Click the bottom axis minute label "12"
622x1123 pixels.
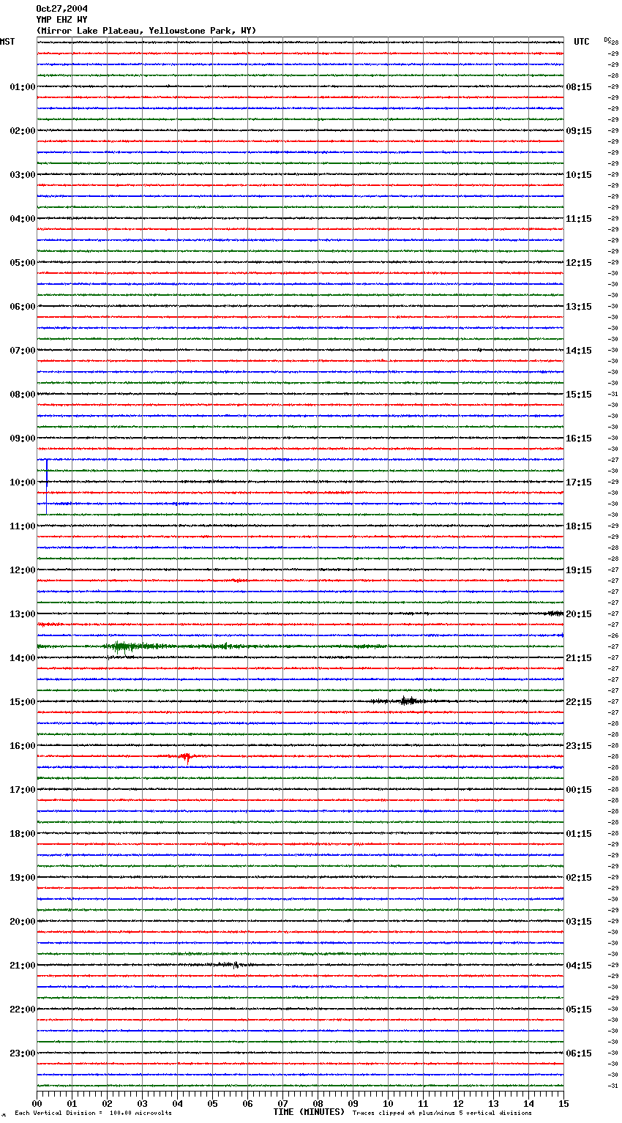pyautogui.click(x=458, y=1103)
